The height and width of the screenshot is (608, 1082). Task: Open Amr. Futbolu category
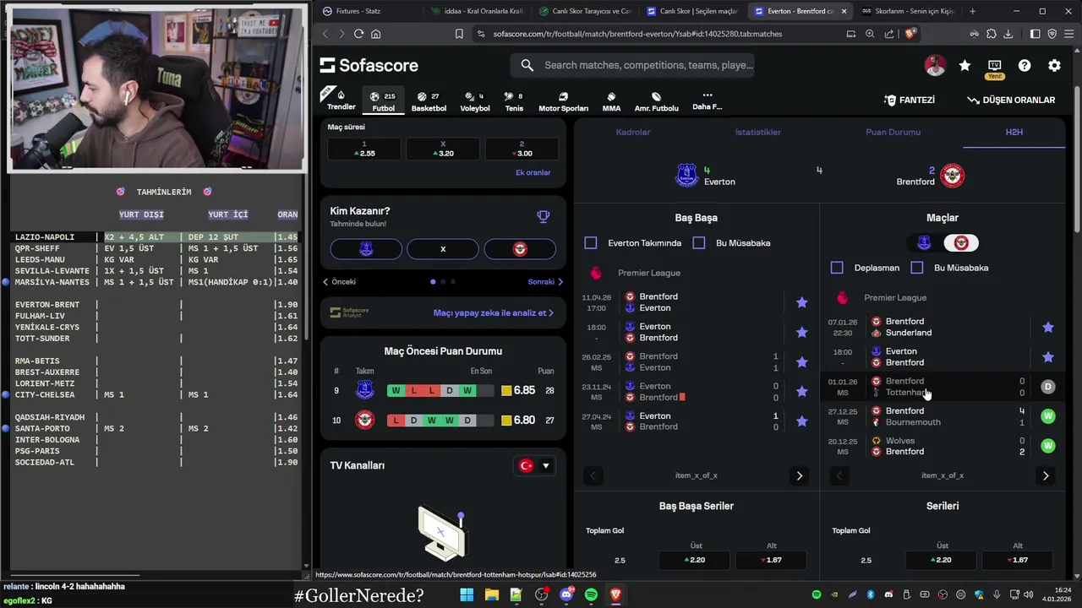[x=656, y=101]
